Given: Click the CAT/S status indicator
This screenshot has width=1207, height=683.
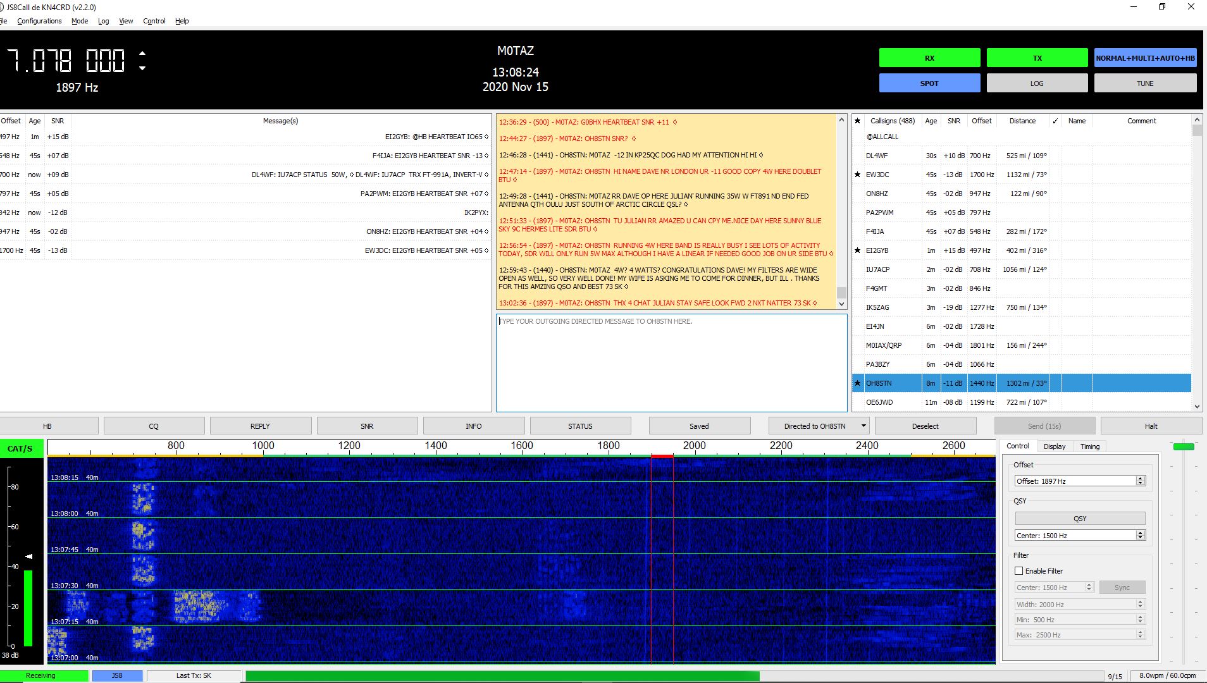Looking at the screenshot, I should (x=20, y=448).
